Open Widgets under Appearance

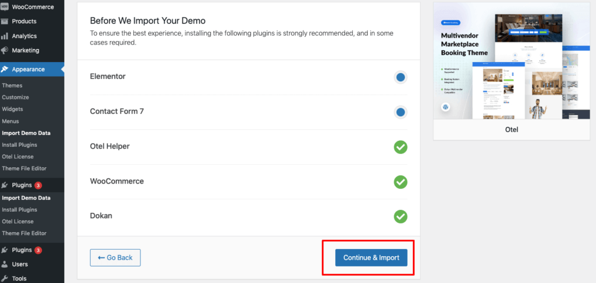coord(12,109)
